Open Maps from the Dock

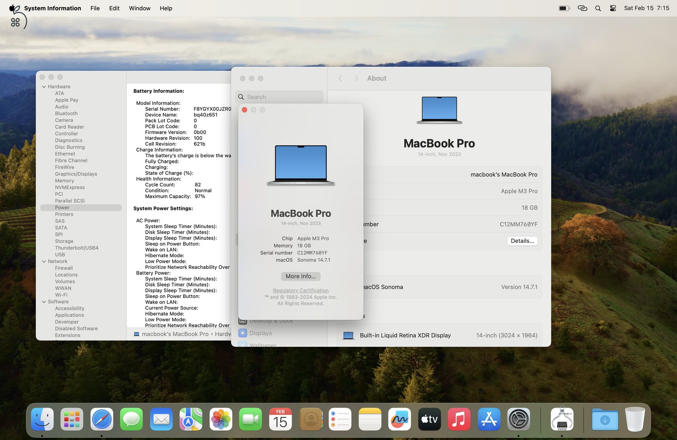point(191,419)
